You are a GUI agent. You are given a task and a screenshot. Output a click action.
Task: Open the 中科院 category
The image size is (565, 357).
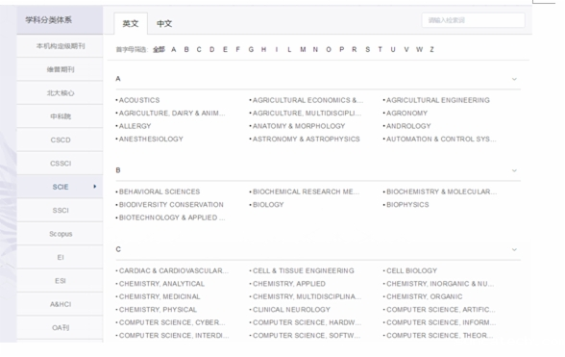(61, 116)
